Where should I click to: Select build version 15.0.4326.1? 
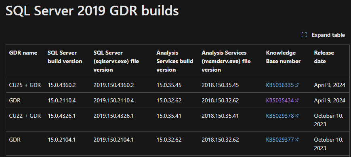[x=61, y=116]
